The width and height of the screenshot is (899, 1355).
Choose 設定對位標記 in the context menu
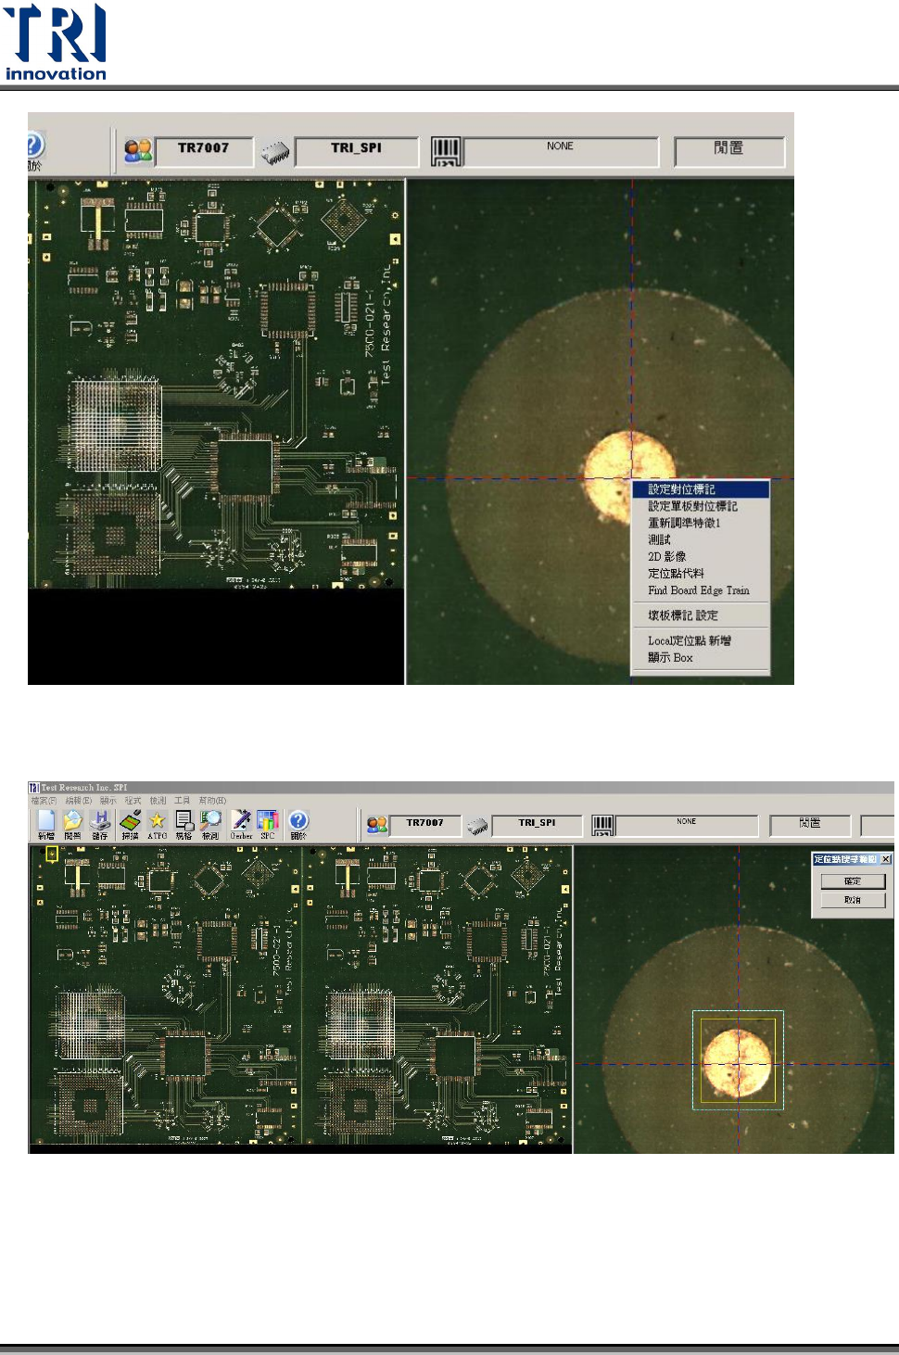click(701, 489)
